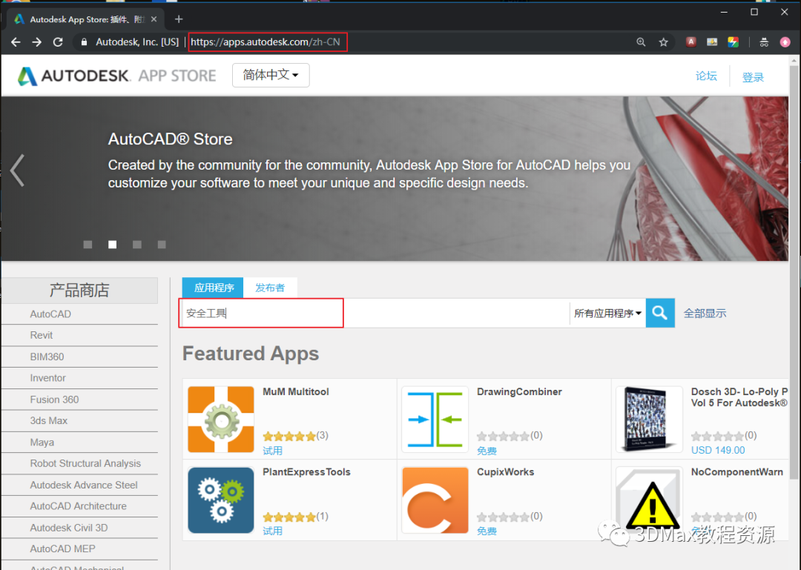Select the second banner slide indicator
801x570 pixels.
tap(113, 245)
